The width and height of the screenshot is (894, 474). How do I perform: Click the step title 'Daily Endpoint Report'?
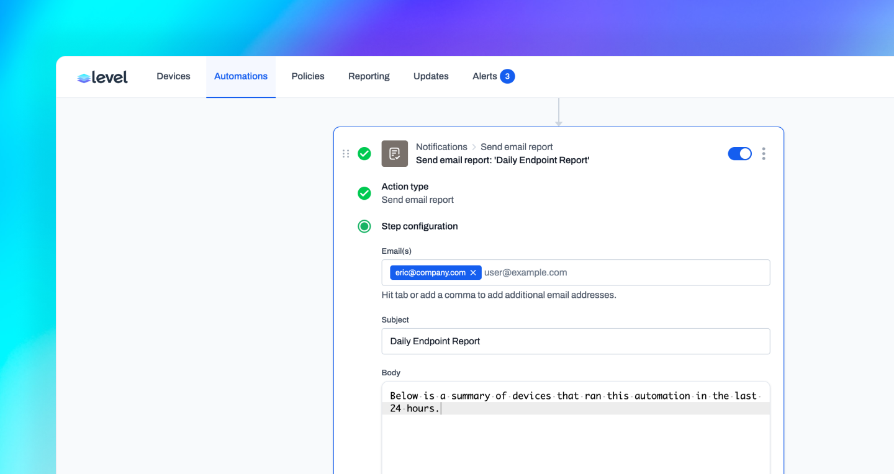click(503, 160)
